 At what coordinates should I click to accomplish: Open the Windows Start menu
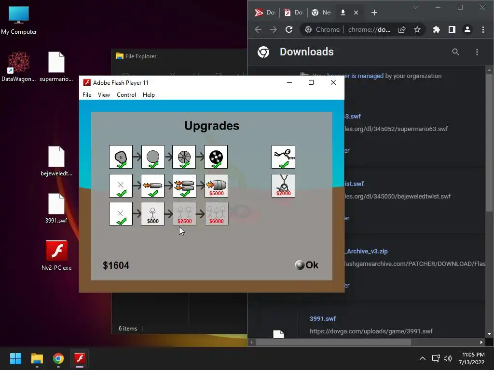coord(15,358)
